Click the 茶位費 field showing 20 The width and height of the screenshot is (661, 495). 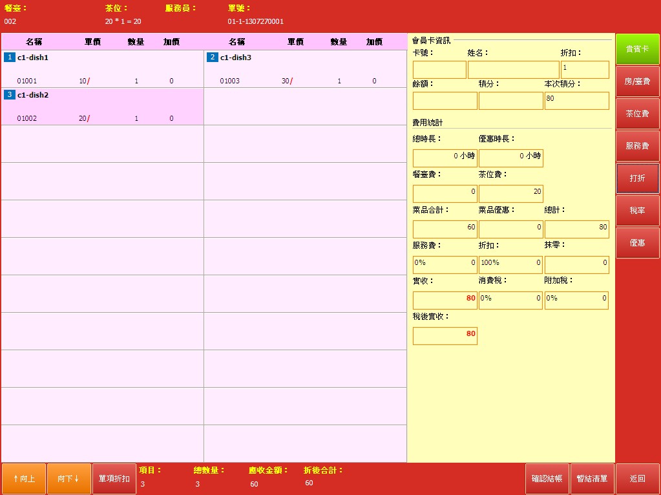[x=510, y=193]
